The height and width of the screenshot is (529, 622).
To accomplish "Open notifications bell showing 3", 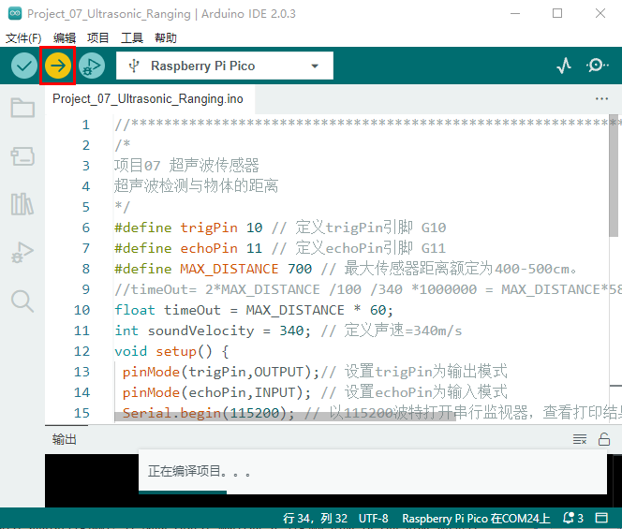I will (x=573, y=518).
